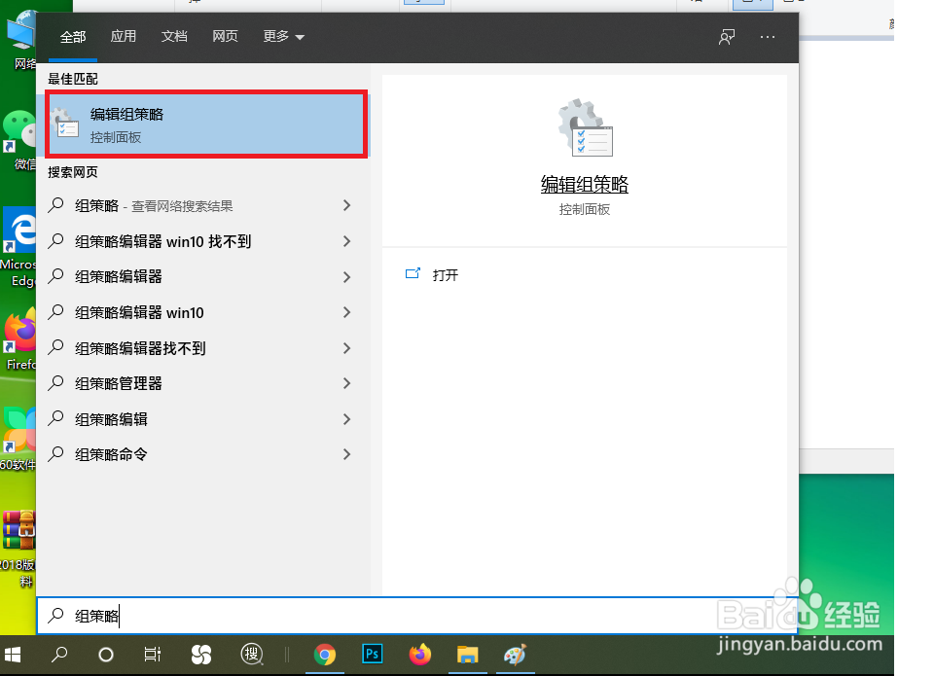This screenshot has height=676, width=934.
Task: Open the three-dot options menu
Action: pos(767,36)
